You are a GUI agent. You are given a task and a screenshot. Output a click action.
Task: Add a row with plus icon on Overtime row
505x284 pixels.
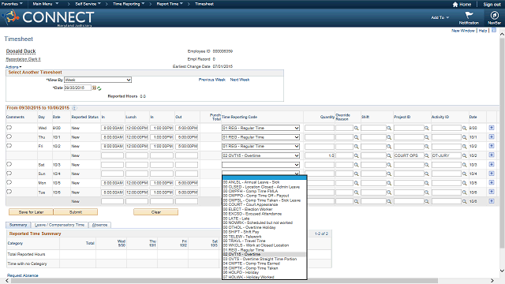tap(492, 155)
